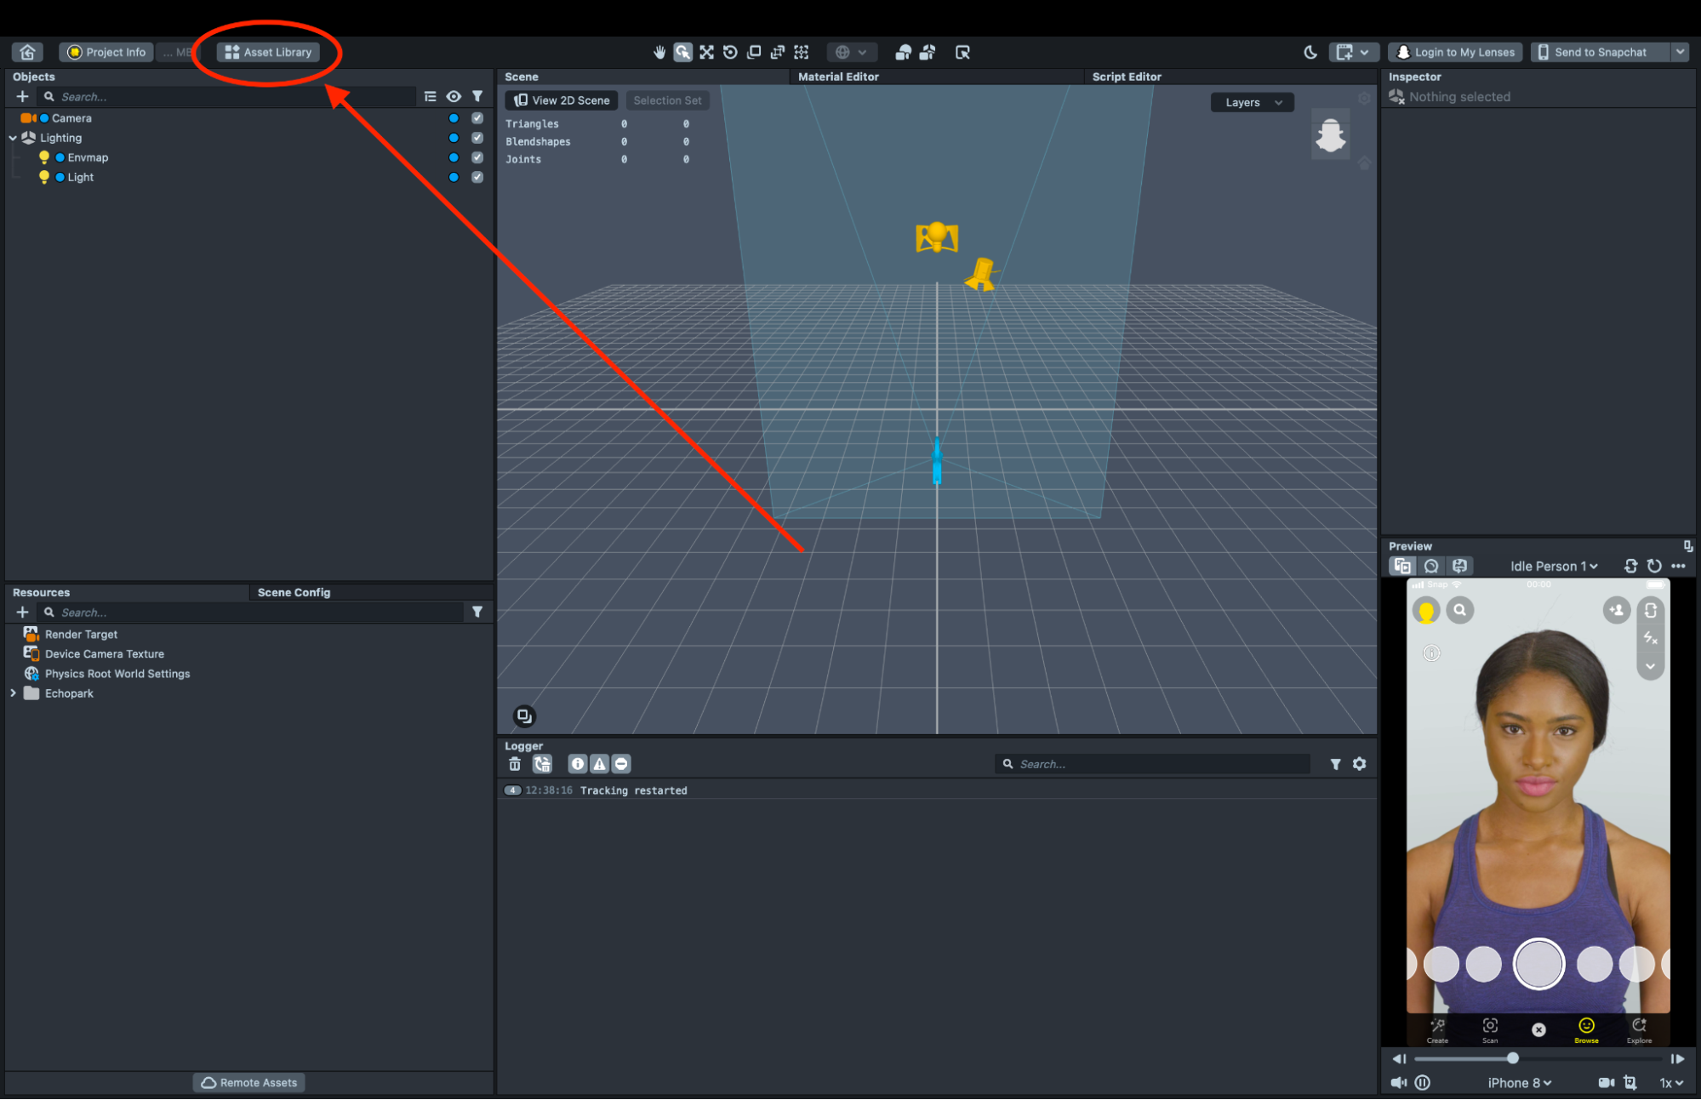This screenshot has height=1100, width=1701.
Task: Expand the Echopark folder
Action: 13,693
